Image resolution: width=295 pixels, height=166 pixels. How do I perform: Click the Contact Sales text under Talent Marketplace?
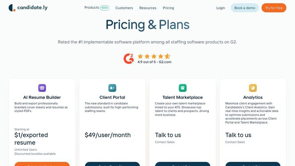[x=165, y=142]
